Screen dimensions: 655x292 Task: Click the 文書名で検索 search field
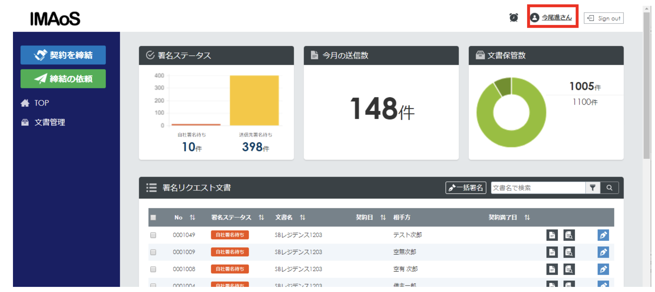tap(538, 188)
